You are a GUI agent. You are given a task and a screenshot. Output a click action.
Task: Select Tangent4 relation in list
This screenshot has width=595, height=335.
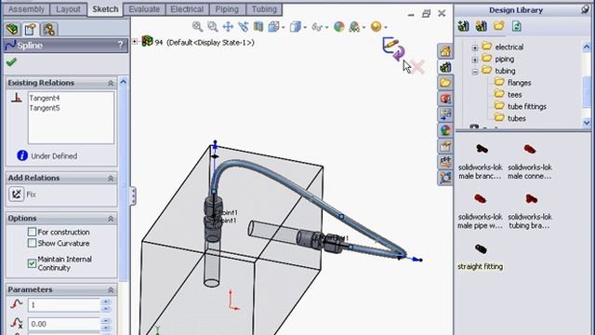point(45,98)
